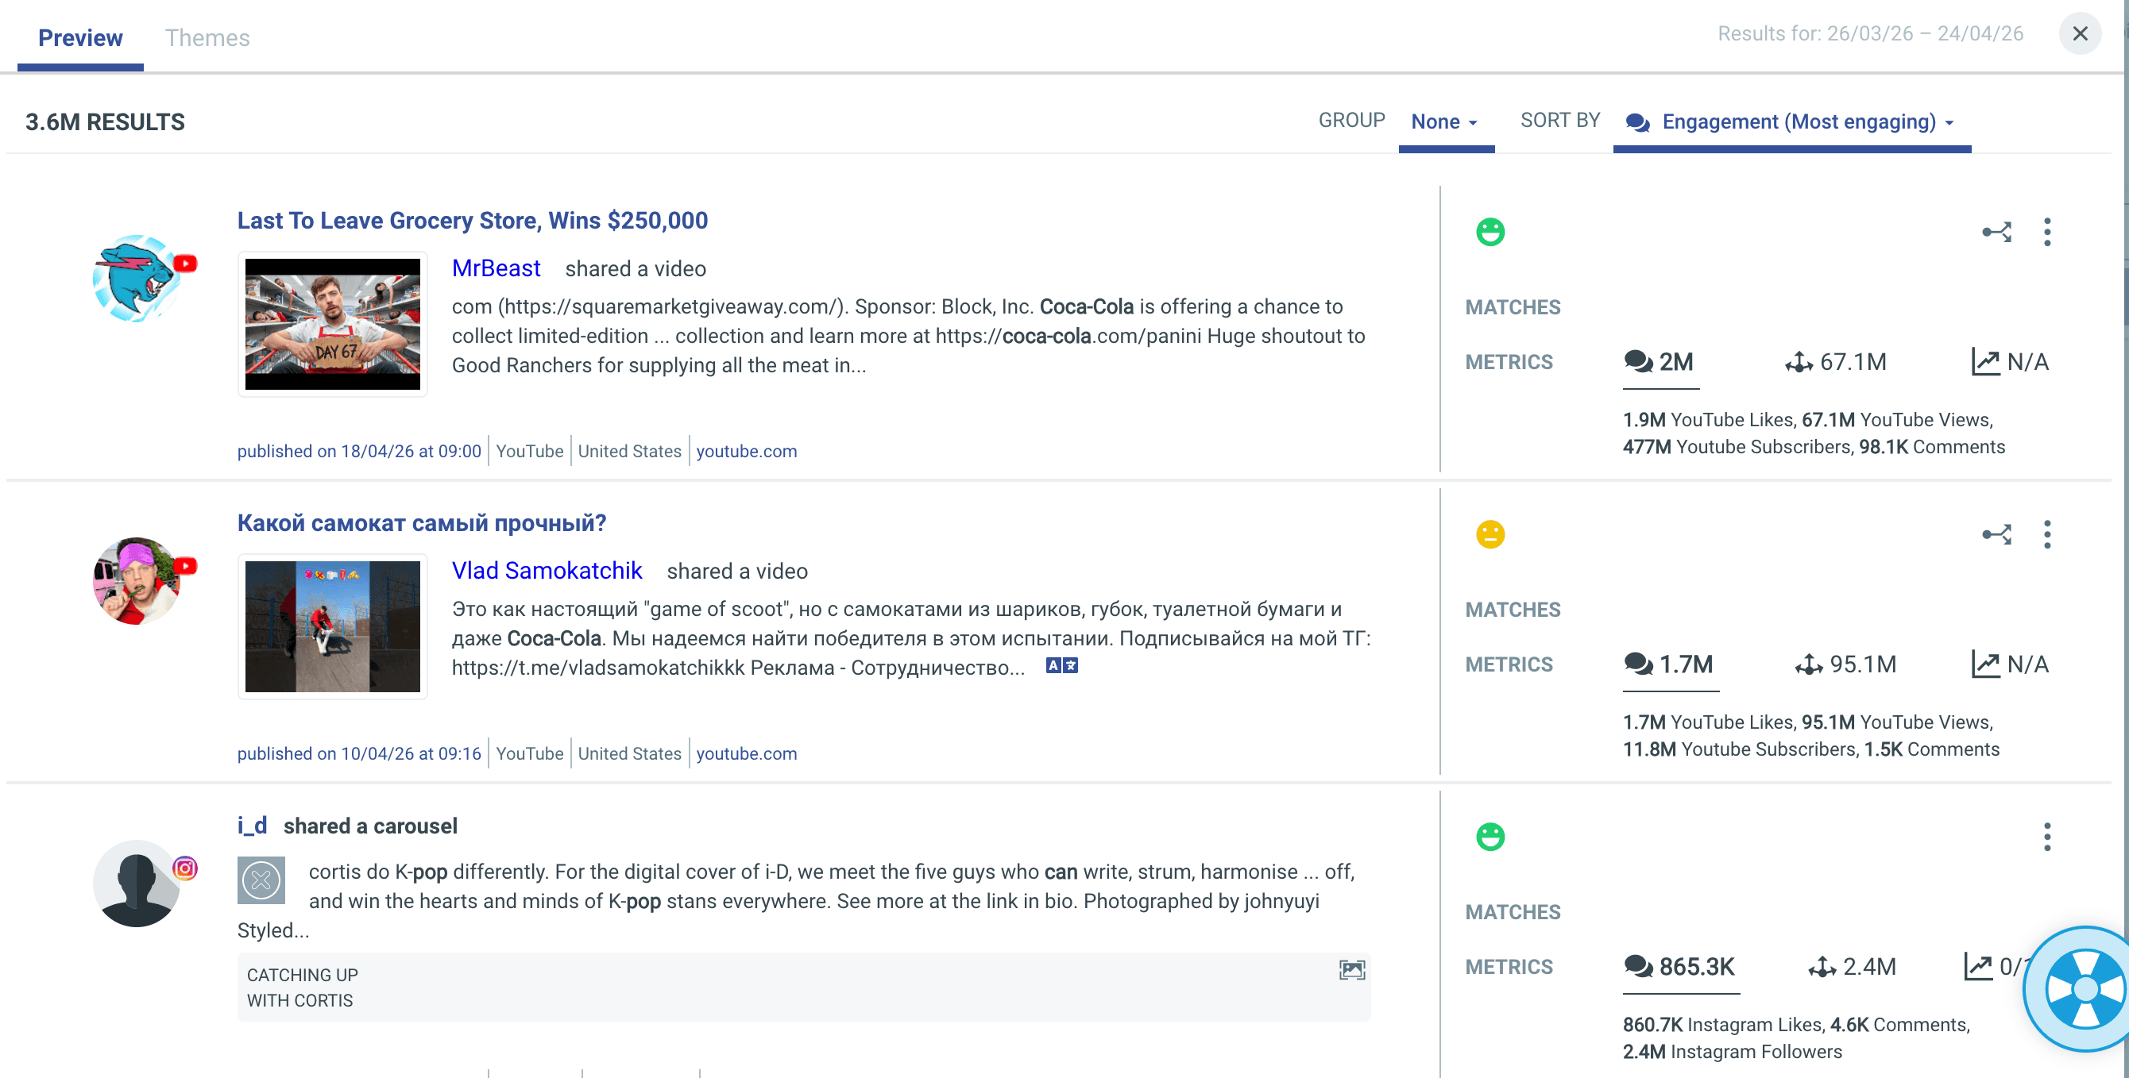Select the 2M engagement metric for MrBeast
The width and height of the screenshot is (2129, 1078).
tap(1660, 362)
